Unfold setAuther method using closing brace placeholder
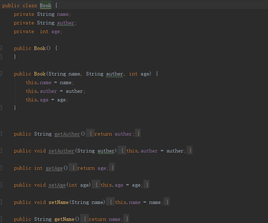 [190, 150]
